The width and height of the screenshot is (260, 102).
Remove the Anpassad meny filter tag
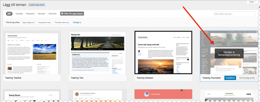(45, 22)
